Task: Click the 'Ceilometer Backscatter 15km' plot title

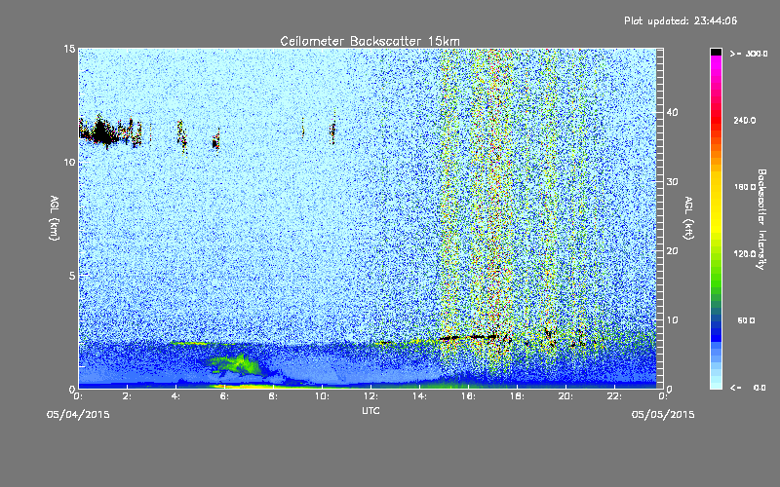Action: (x=370, y=41)
